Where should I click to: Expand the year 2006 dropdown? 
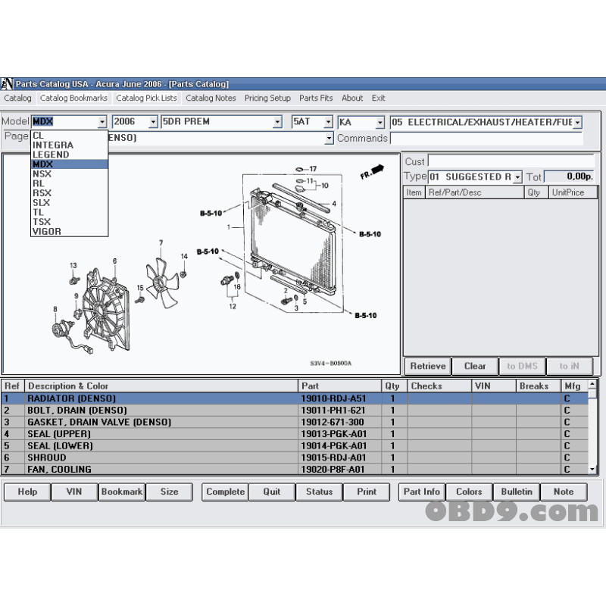pyautogui.click(x=153, y=122)
